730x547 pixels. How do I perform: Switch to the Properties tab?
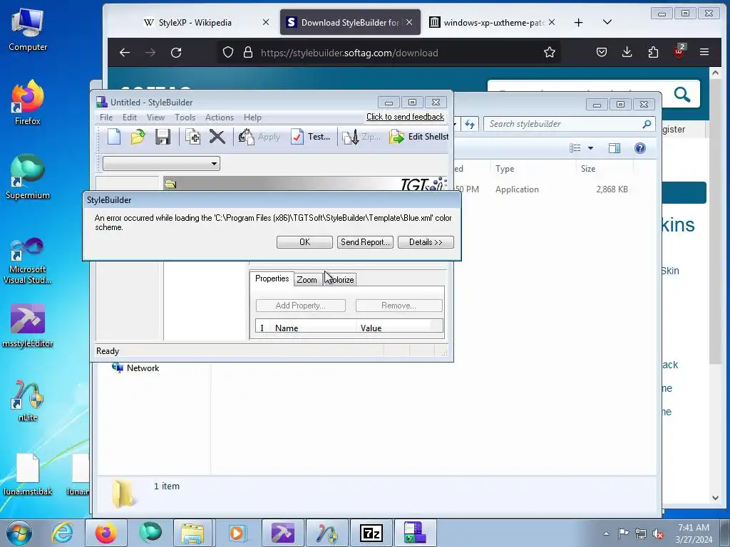(272, 278)
